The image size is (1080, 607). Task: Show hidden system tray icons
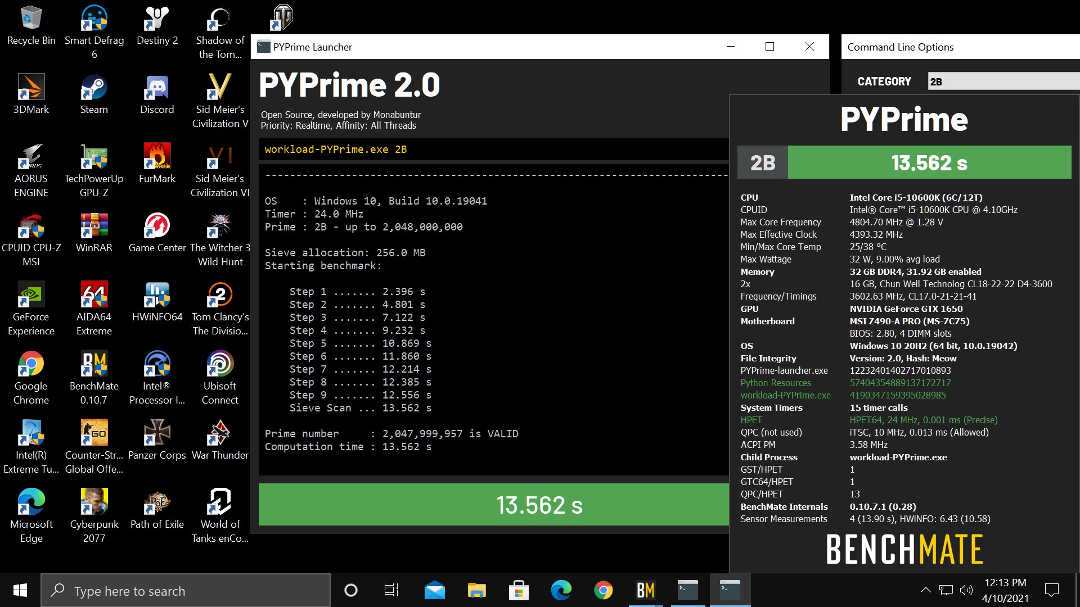click(925, 590)
